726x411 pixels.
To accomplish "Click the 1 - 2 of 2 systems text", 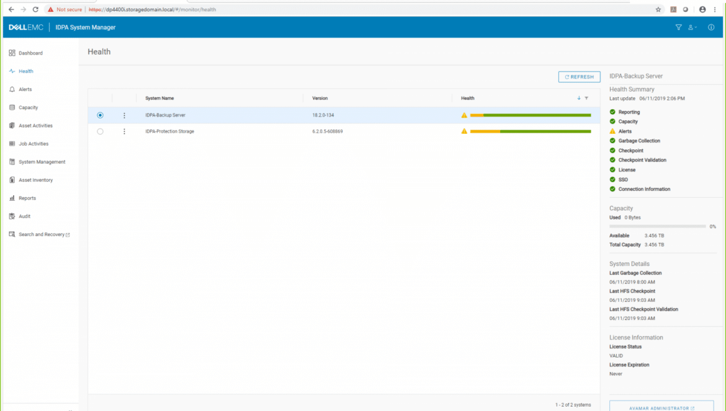I will click(x=573, y=405).
